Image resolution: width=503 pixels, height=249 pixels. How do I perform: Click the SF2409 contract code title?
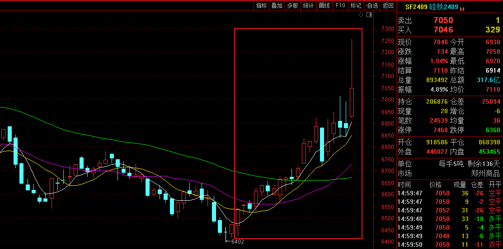pyautogui.click(x=416, y=7)
